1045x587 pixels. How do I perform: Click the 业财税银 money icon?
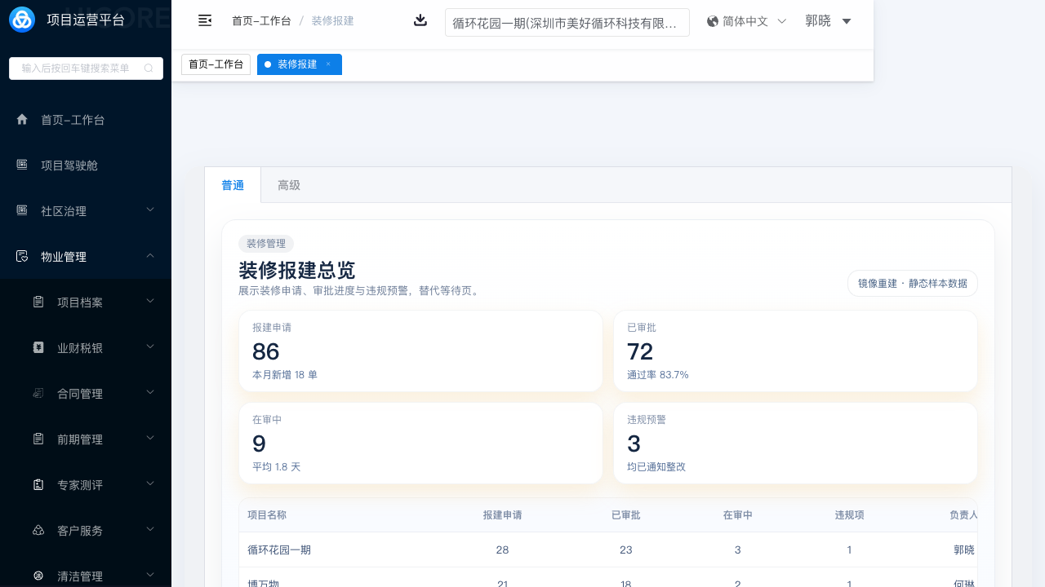tap(38, 347)
